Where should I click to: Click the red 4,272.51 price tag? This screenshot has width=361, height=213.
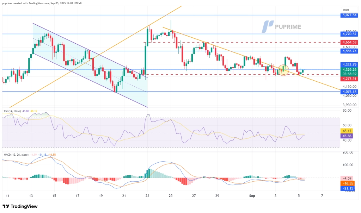[349, 79]
